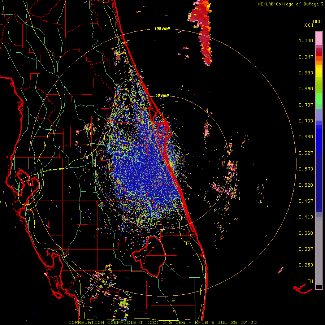Select the 0.467 color bar value

point(306,201)
